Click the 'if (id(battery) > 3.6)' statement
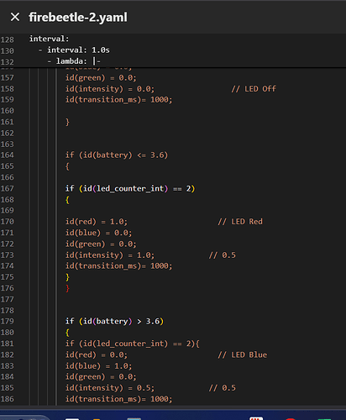 114,321
